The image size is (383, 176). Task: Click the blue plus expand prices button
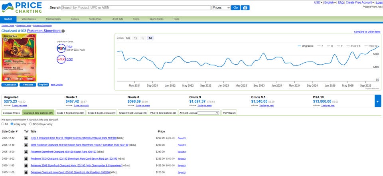tap(377, 101)
